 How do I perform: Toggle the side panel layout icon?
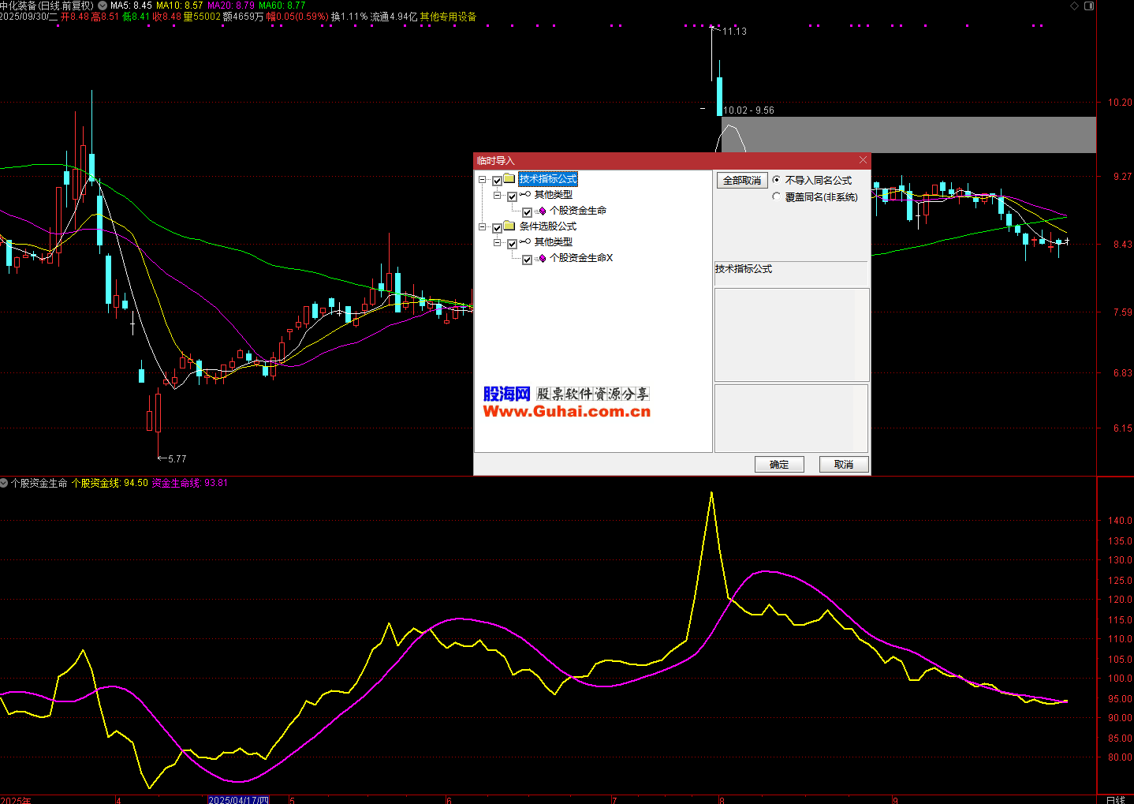coord(1089,6)
